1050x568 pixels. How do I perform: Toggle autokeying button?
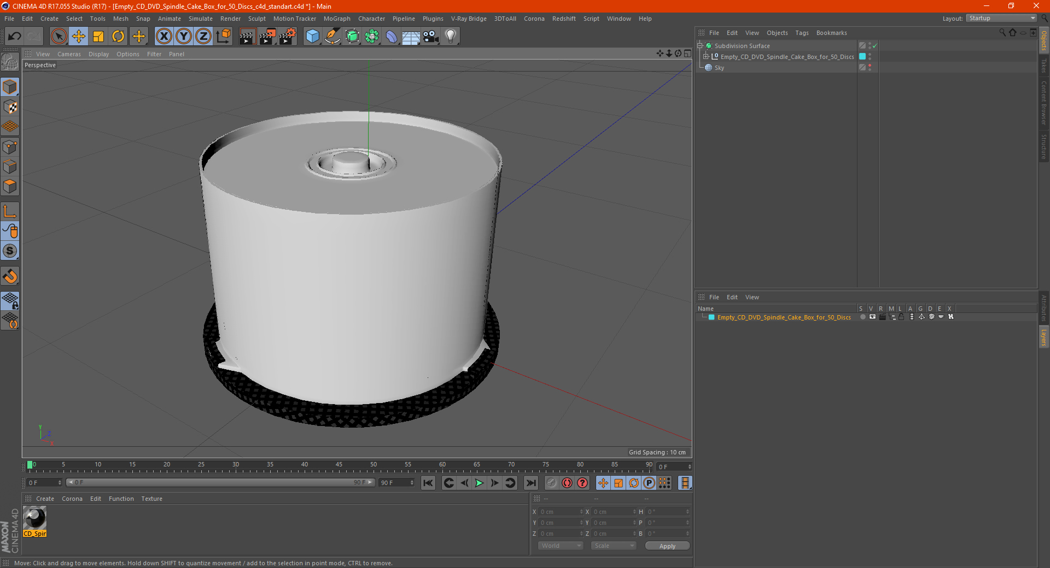tap(567, 483)
